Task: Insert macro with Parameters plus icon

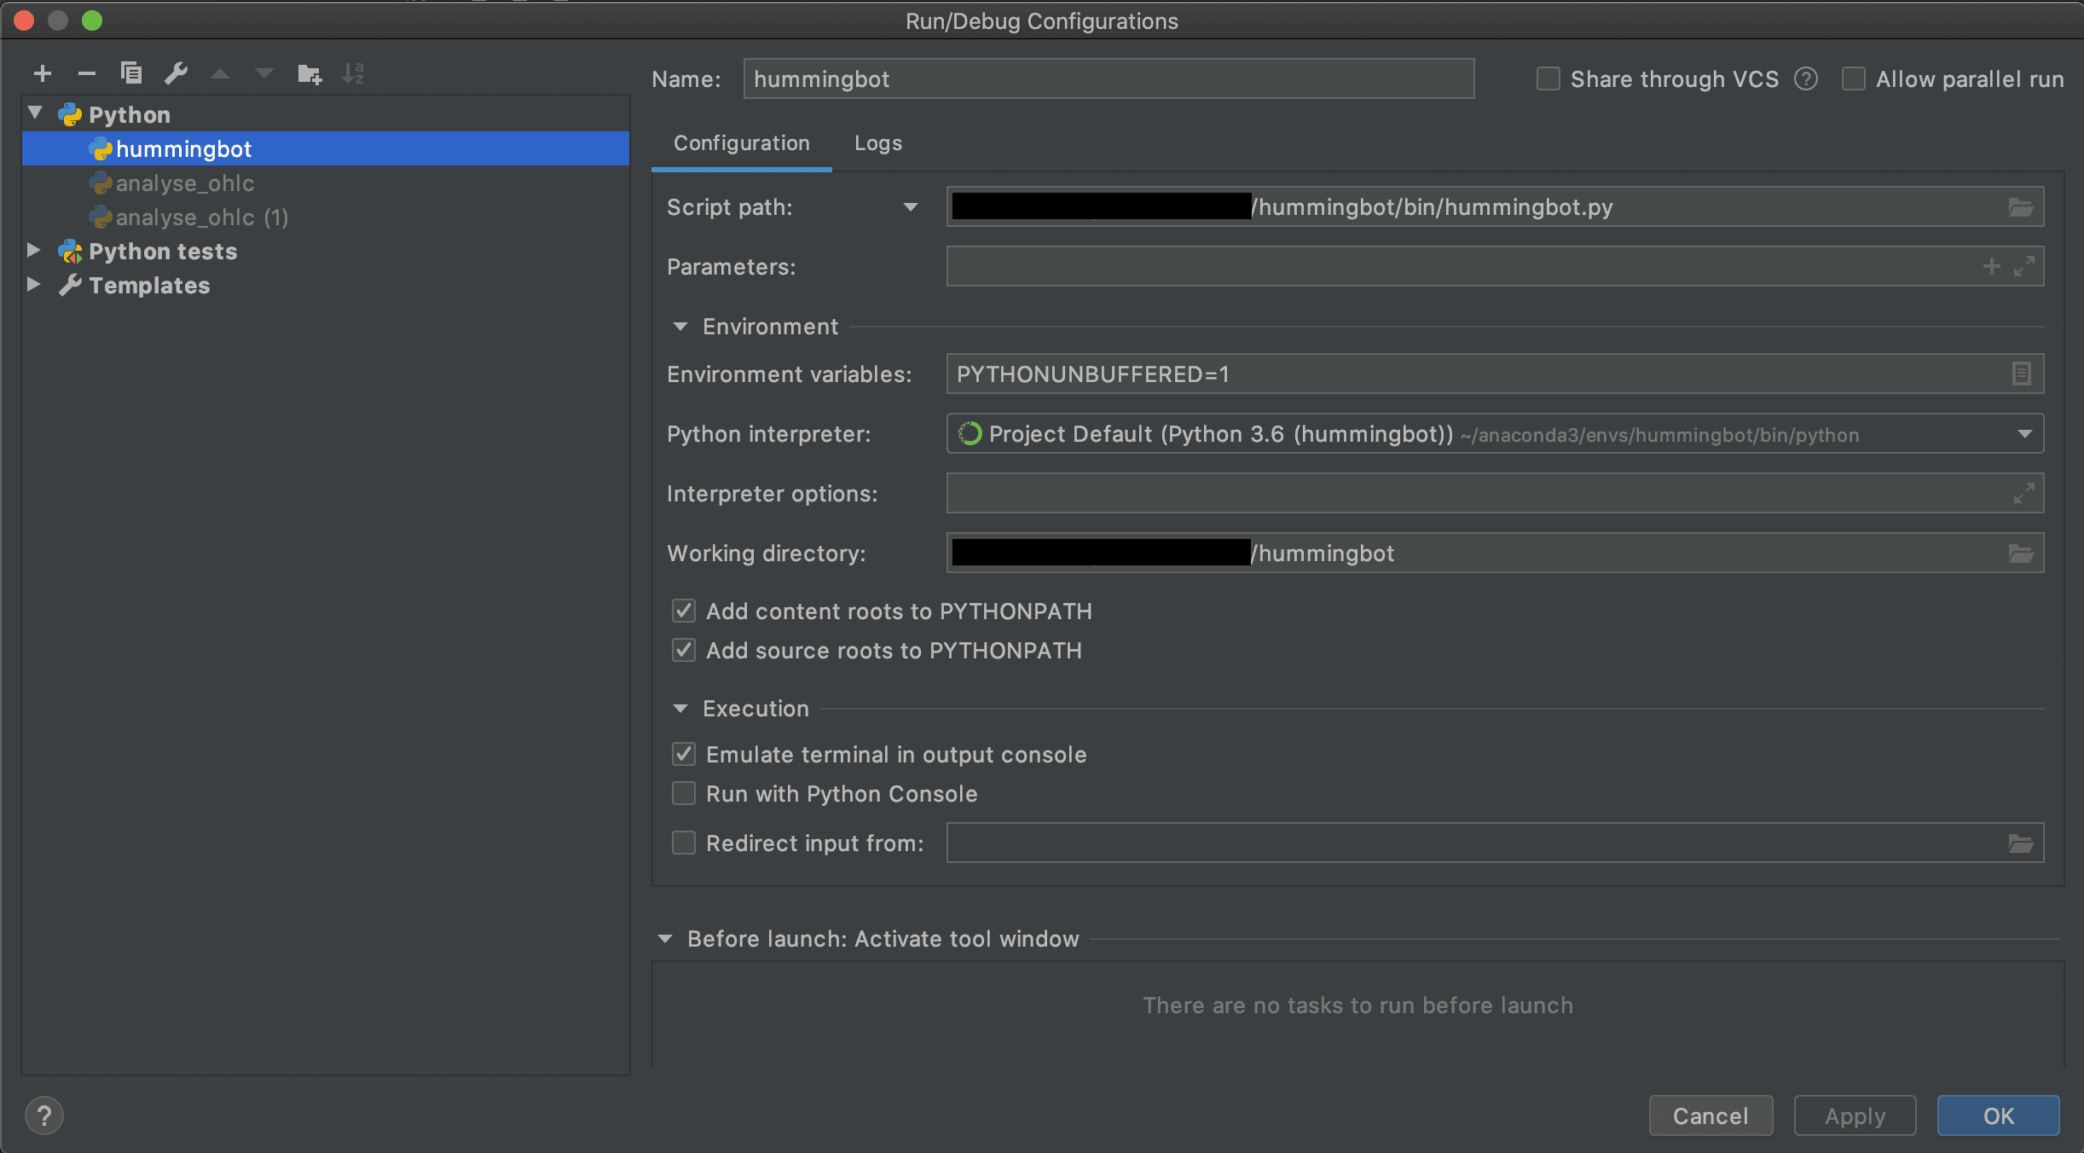Action: click(x=1991, y=267)
